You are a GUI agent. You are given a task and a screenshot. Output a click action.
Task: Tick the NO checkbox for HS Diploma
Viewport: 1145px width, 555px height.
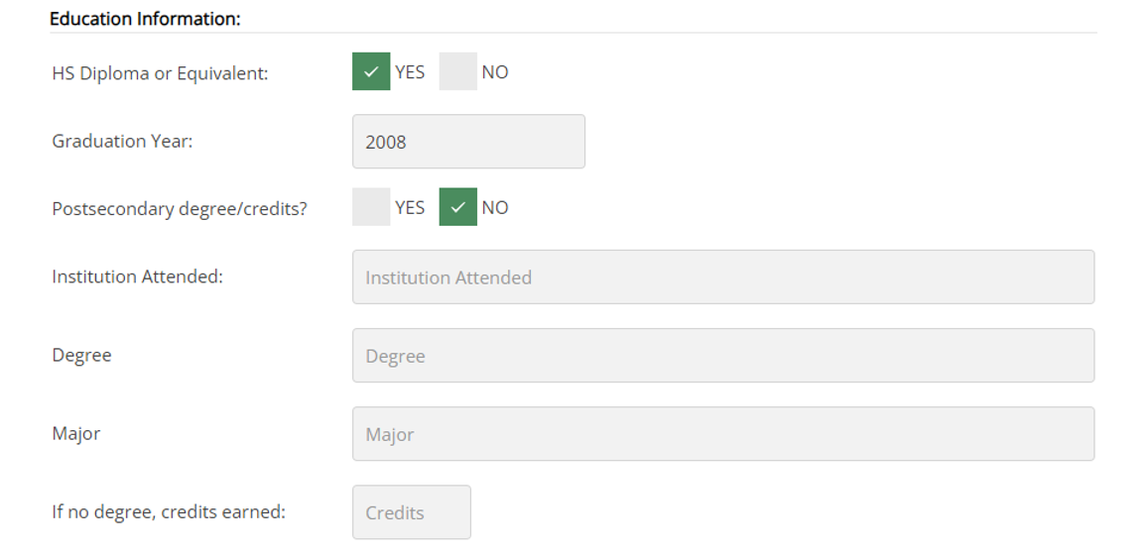point(457,71)
